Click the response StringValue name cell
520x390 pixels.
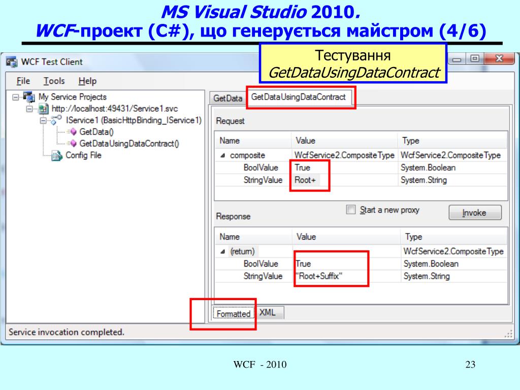[x=263, y=276]
